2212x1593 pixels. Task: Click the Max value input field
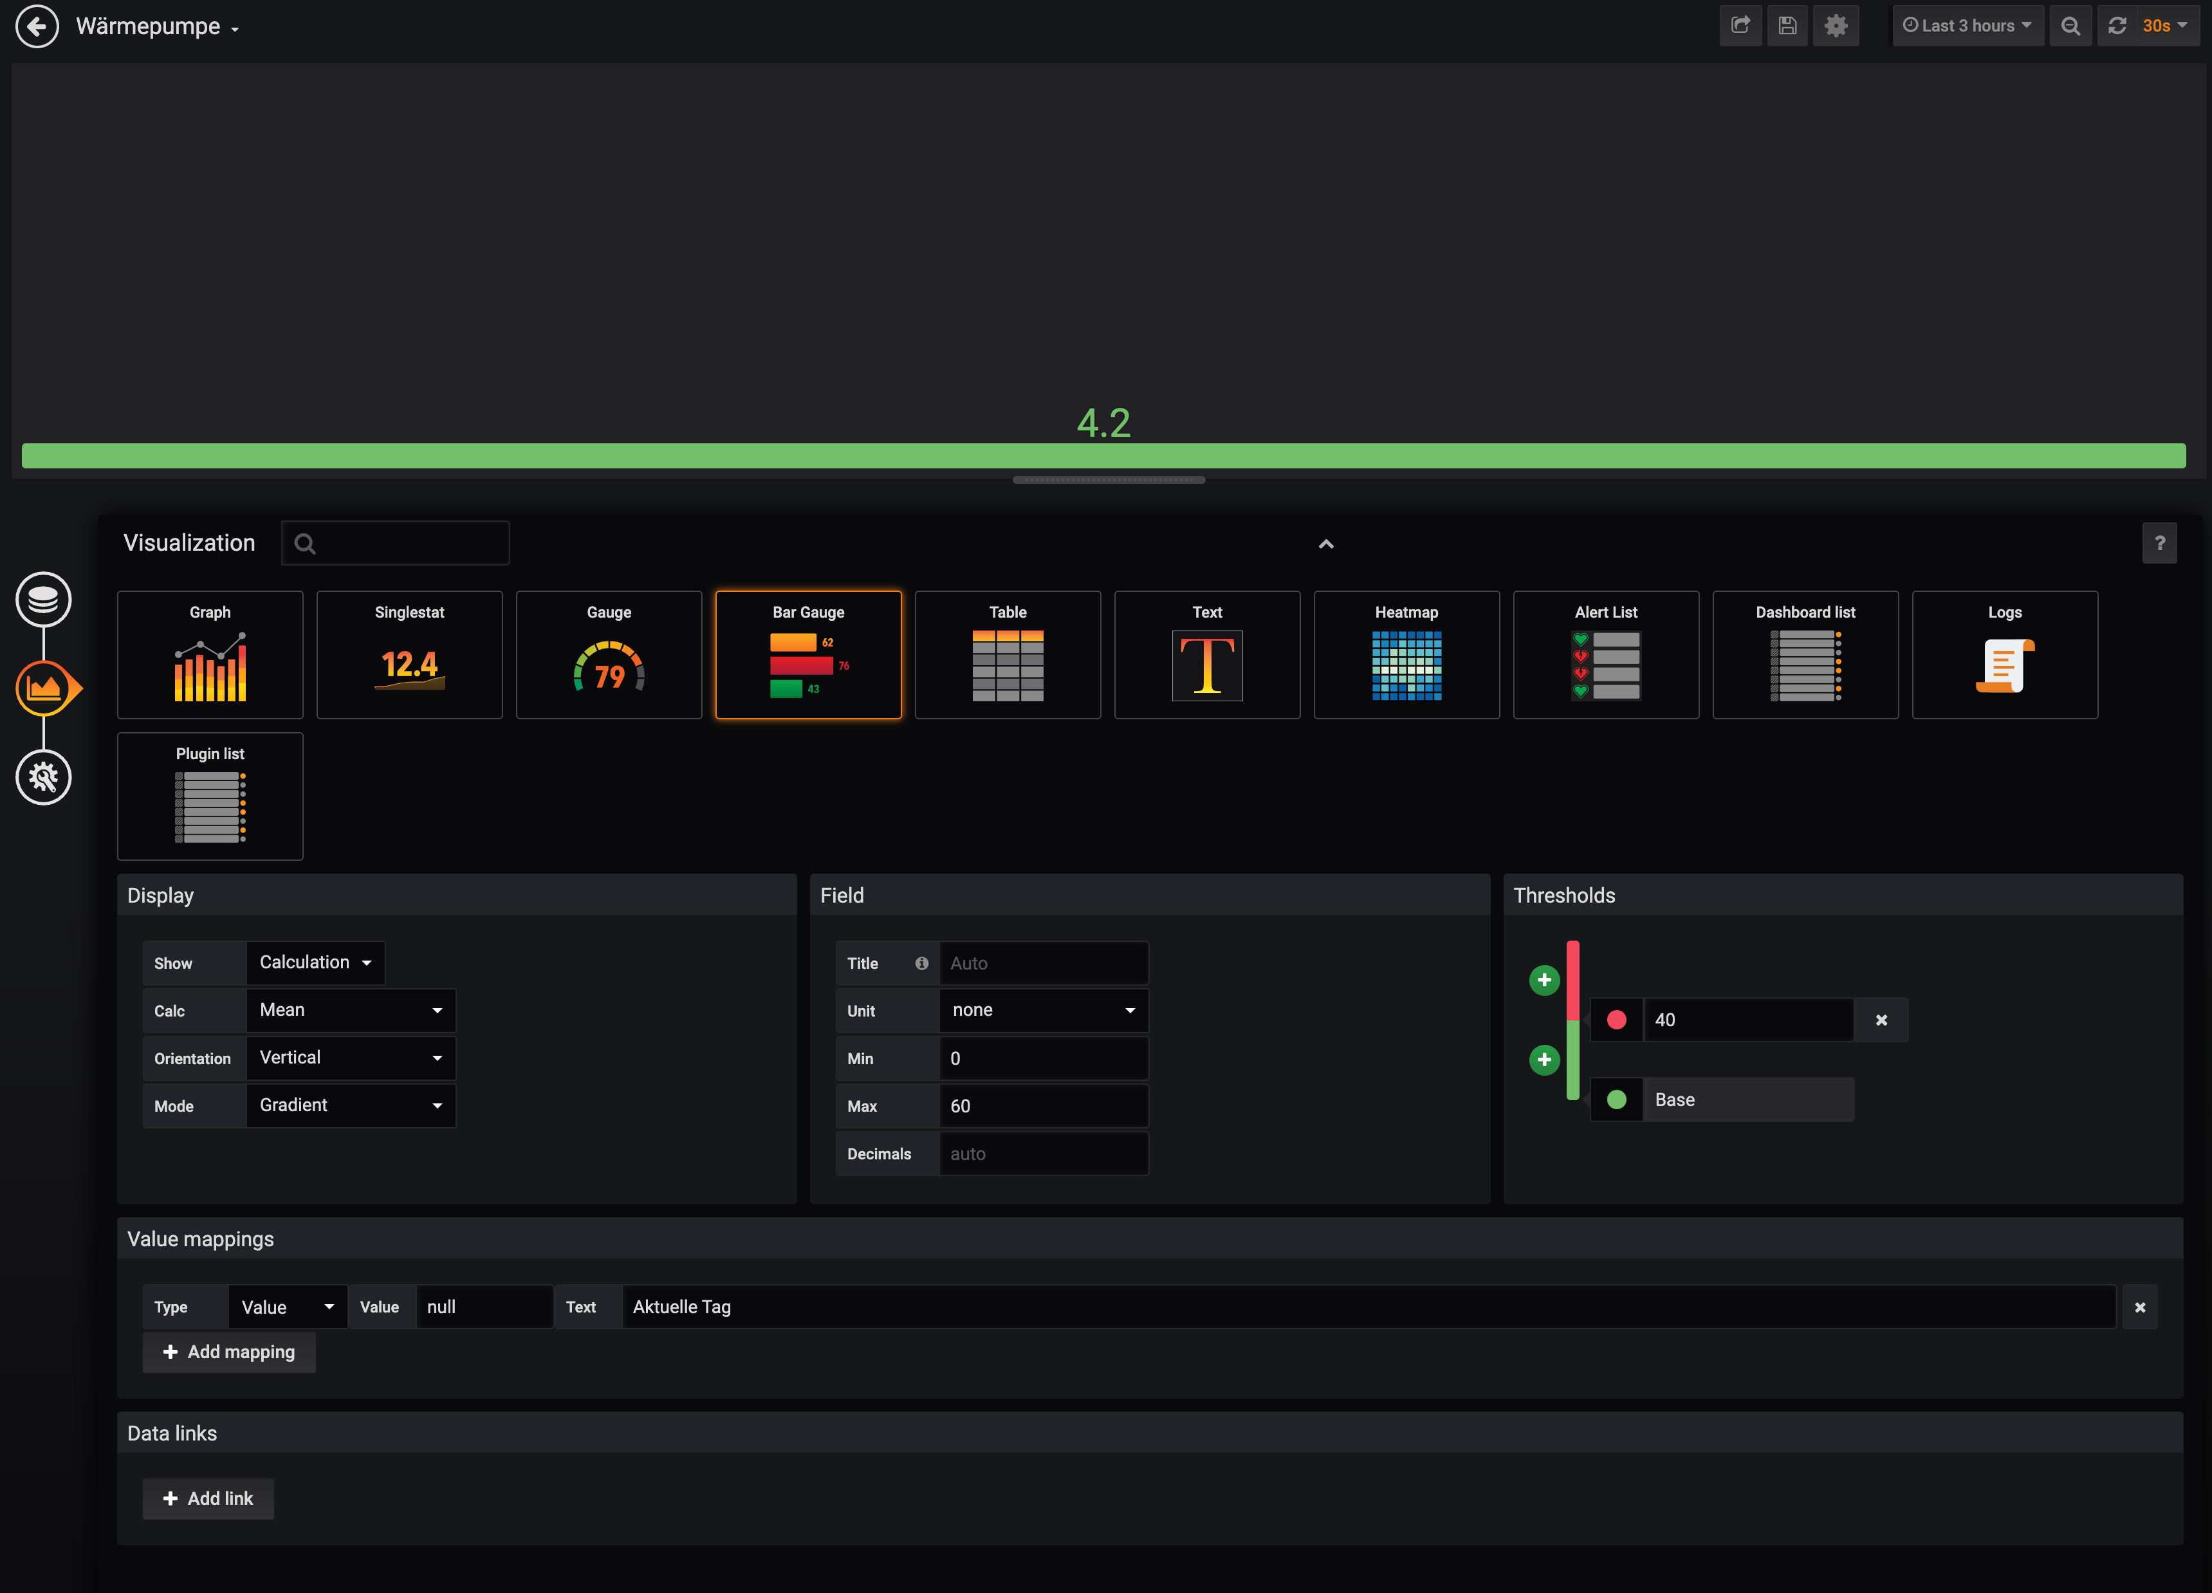click(1042, 1105)
